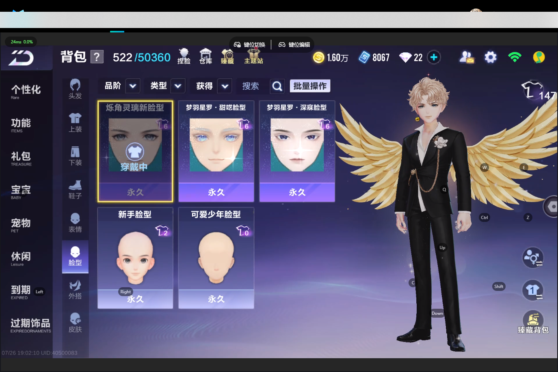558x372 pixels.
Task: Toggle 键位切换 key layout switch
Action: click(x=250, y=45)
